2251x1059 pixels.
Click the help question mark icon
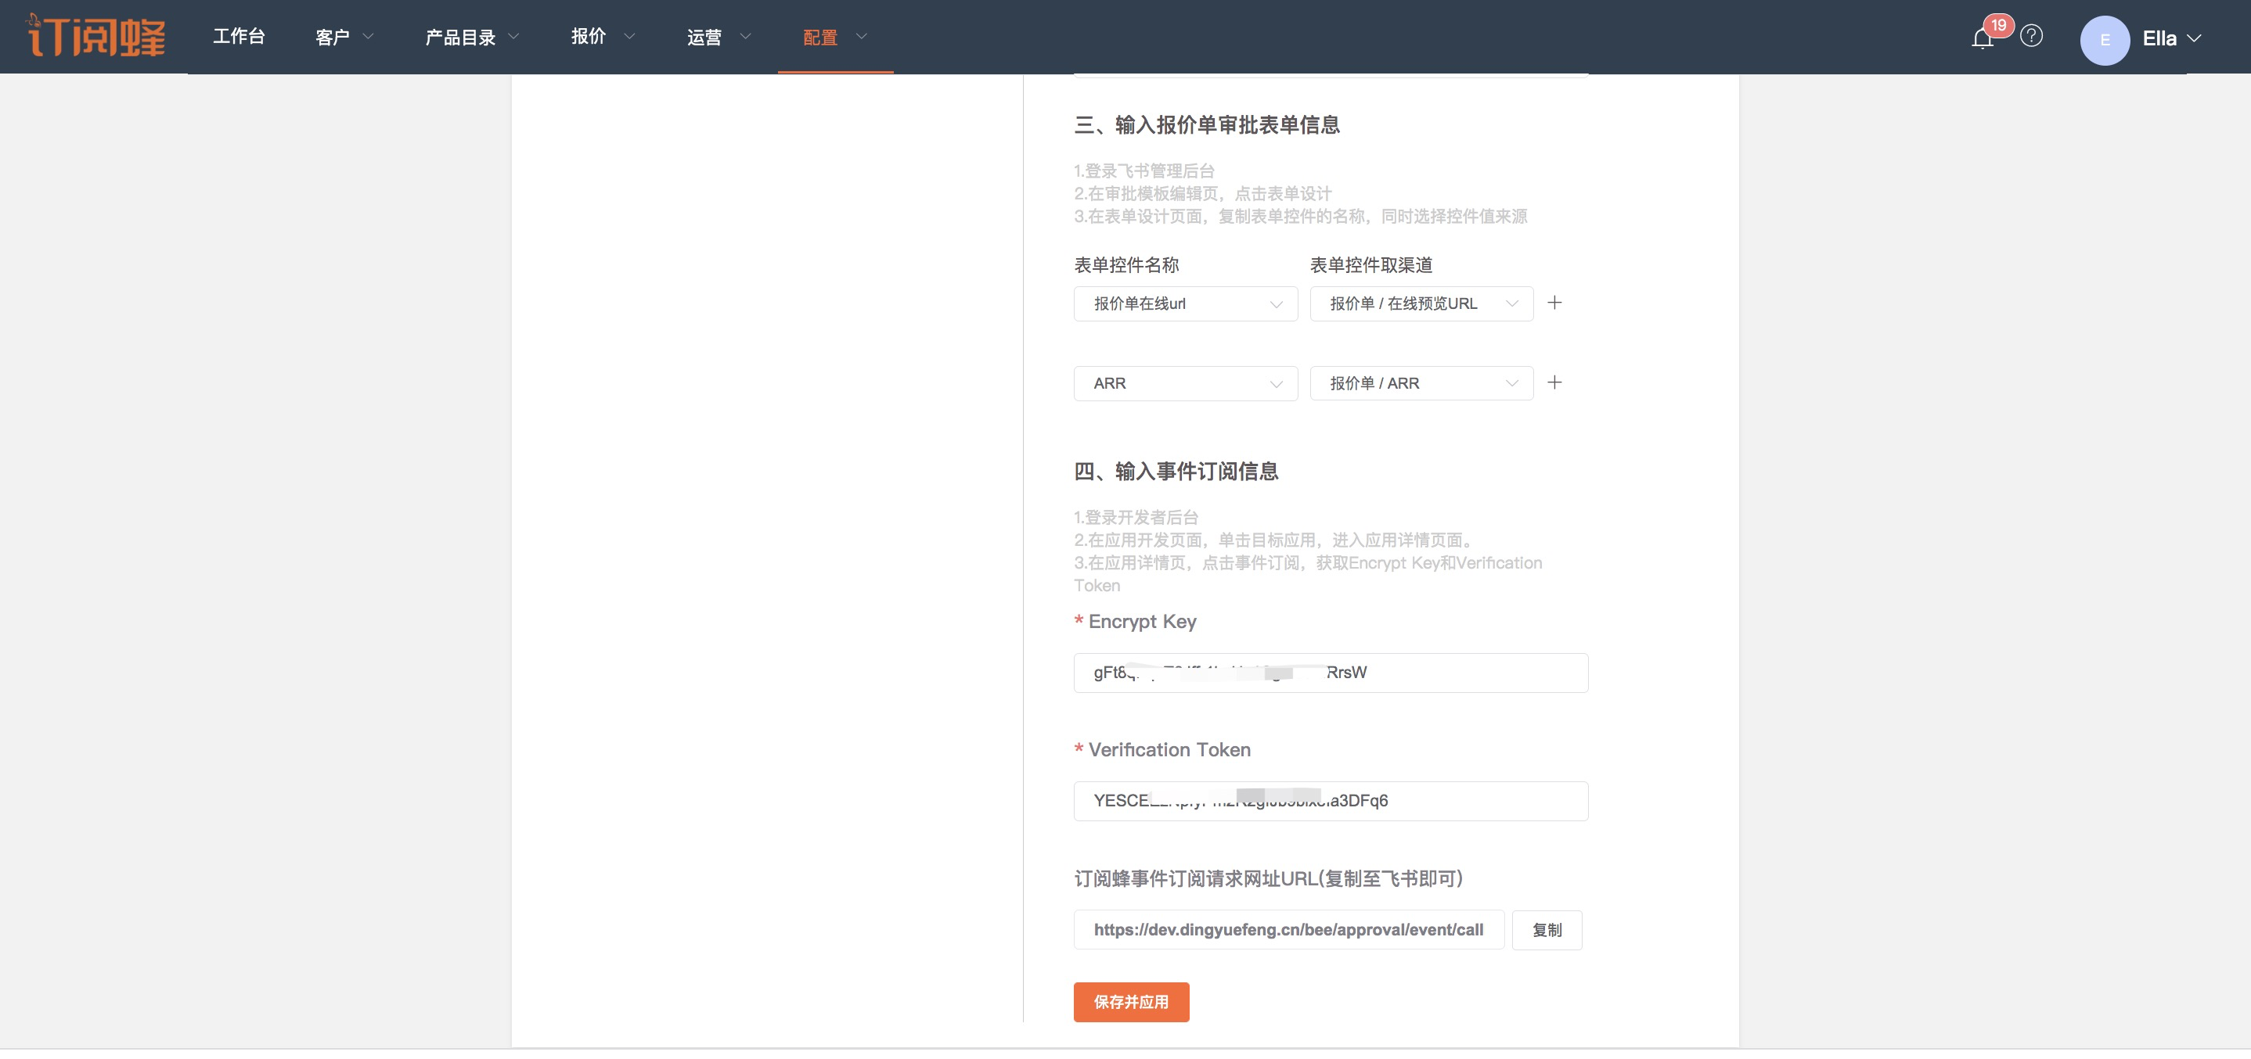(x=2032, y=37)
